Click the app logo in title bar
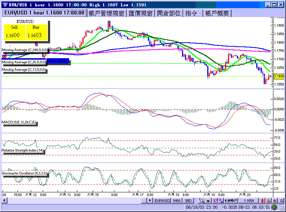The width and height of the screenshot is (286, 212). point(5,5)
